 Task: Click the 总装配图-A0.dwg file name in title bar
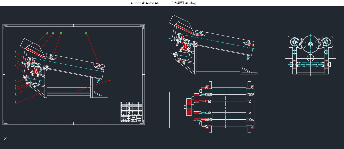(x=184, y=3)
